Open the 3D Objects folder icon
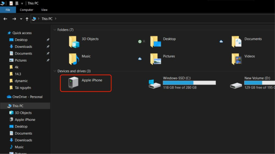The width and height of the screenshot is (275, 154). click(74, 42)
